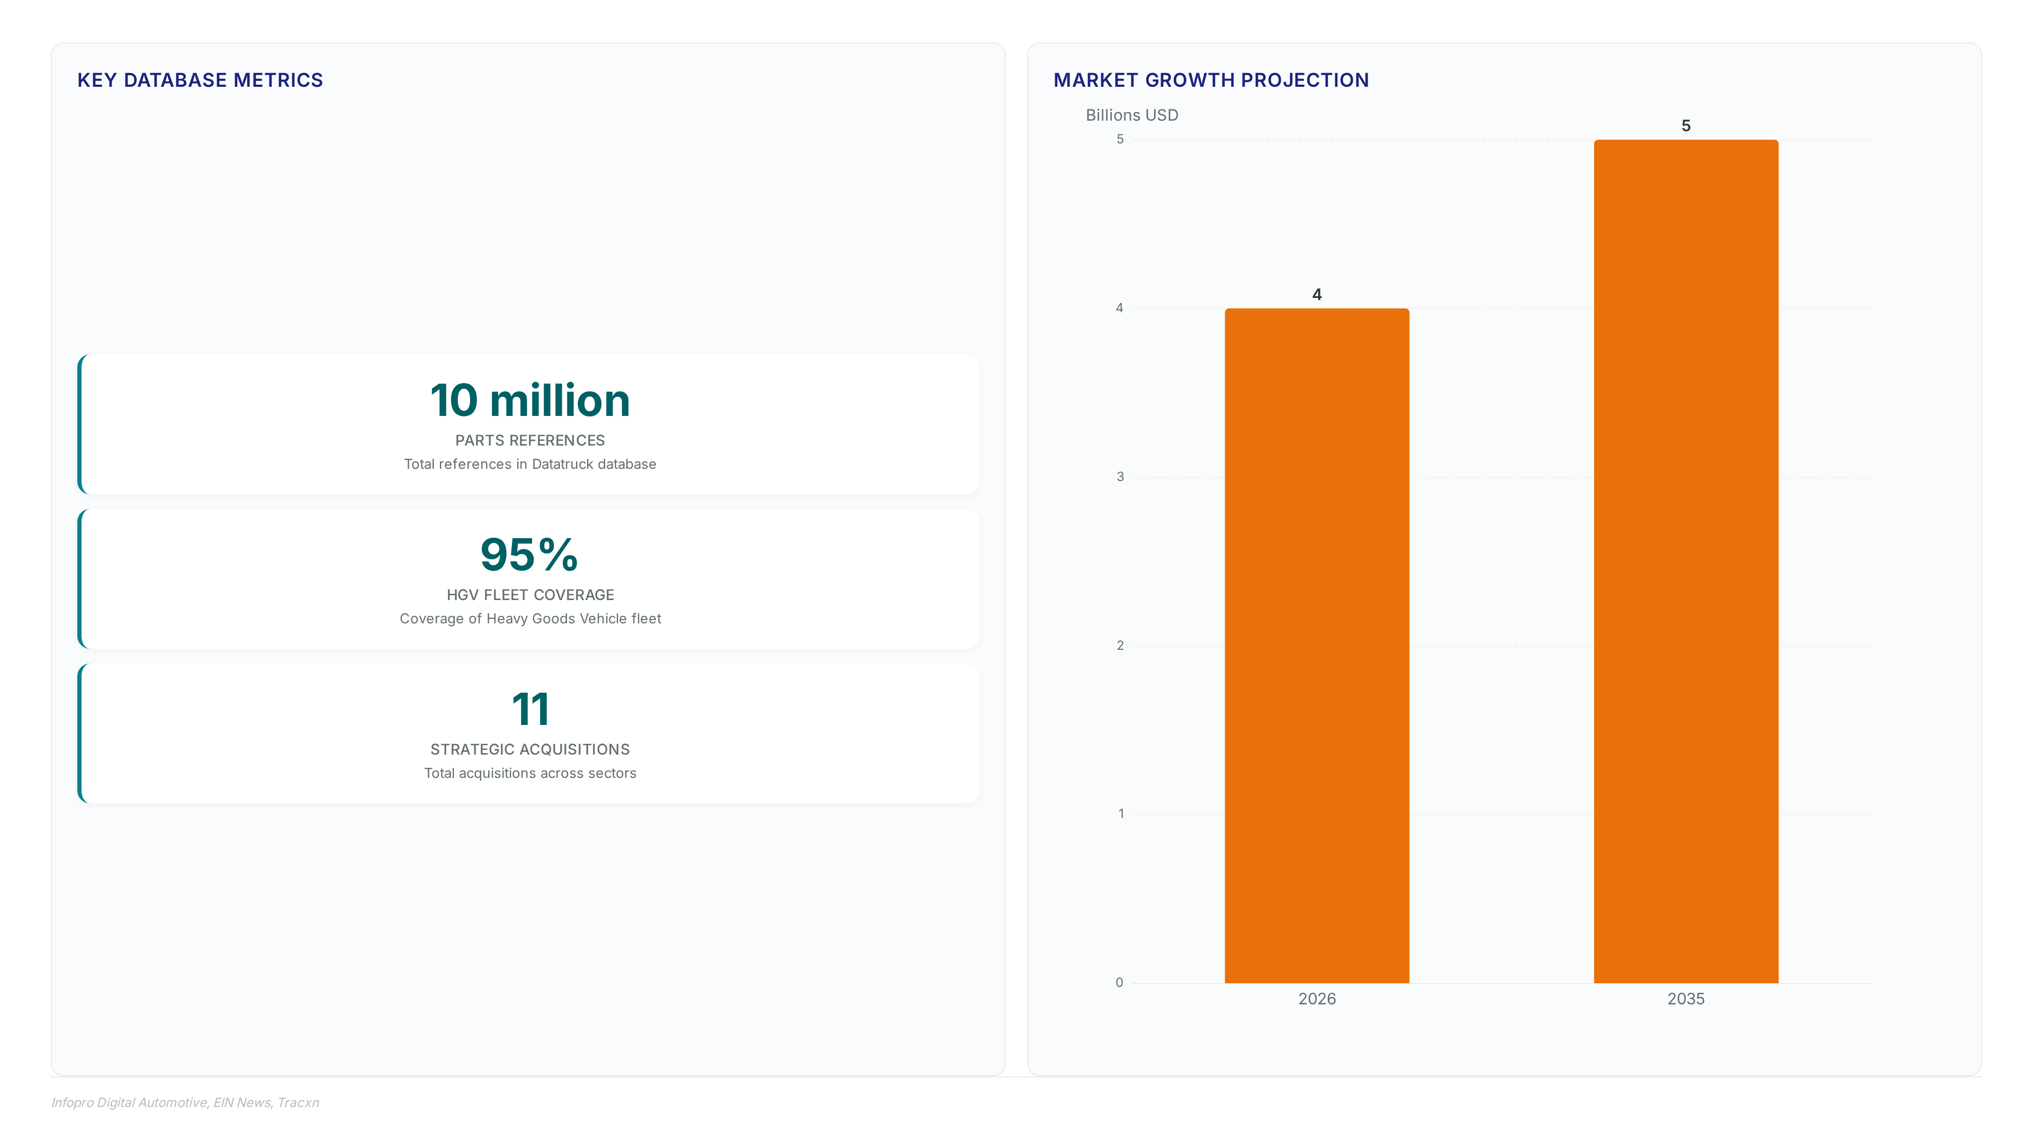This screenshot has height=1143, width=2033.
Task: Select the orange 2035 bar
Action: tap(1686, 561)
